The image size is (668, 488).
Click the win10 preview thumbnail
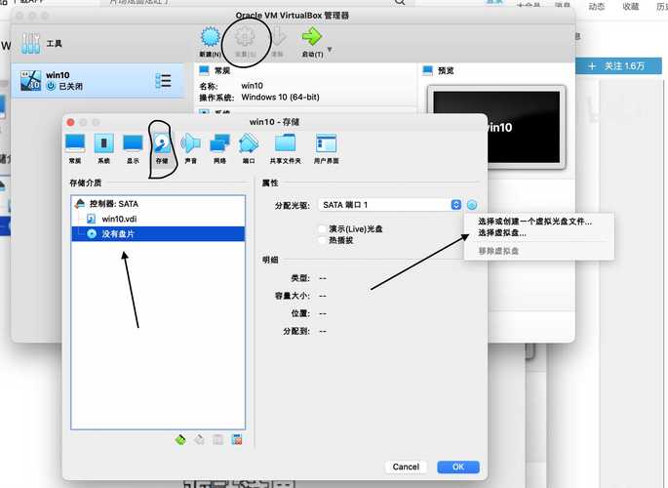point(496,127)
